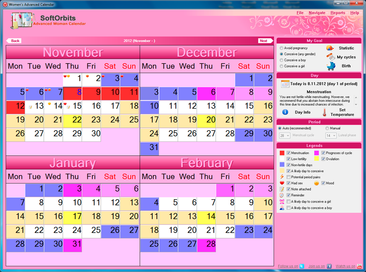This screenshot has height=272, width=366.
Task: Click the SoftOrbits logo image
Action: pos(22,20)
